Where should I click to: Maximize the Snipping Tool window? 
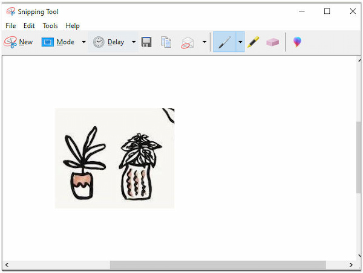pos(327,11)
